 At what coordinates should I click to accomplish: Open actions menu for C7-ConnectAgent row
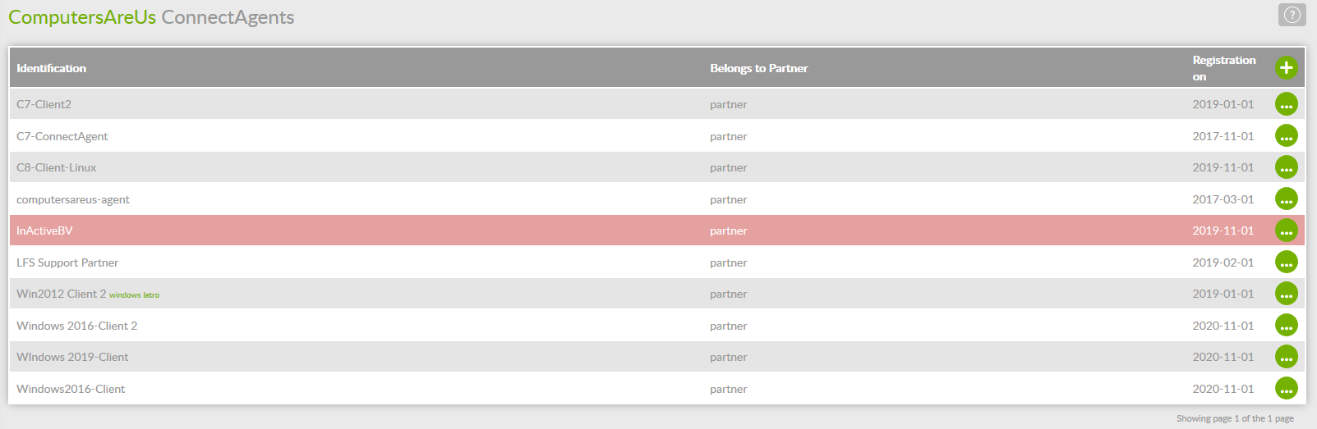pyautogui.click(x=1286, y=136)
